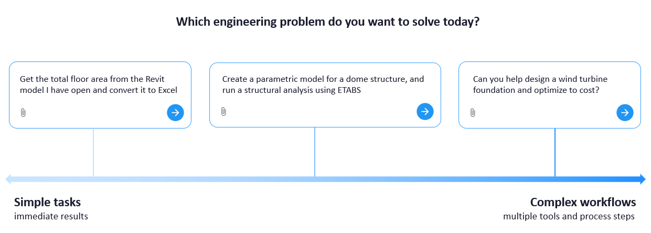The width and height of the screenshot is (651, 233).
Task: Select the wind turbine foundation prompt text
Action: tap(536, 84)
